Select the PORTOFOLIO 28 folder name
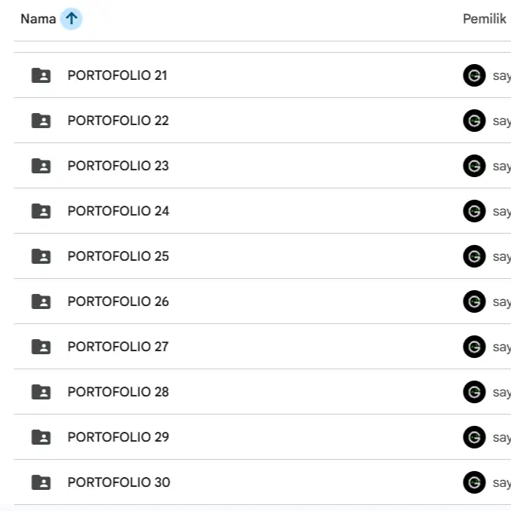Image resolution: width=511 pixels, height=511 pixels. [118, 392]
